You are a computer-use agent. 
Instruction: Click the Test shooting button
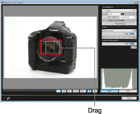(120, 24)
